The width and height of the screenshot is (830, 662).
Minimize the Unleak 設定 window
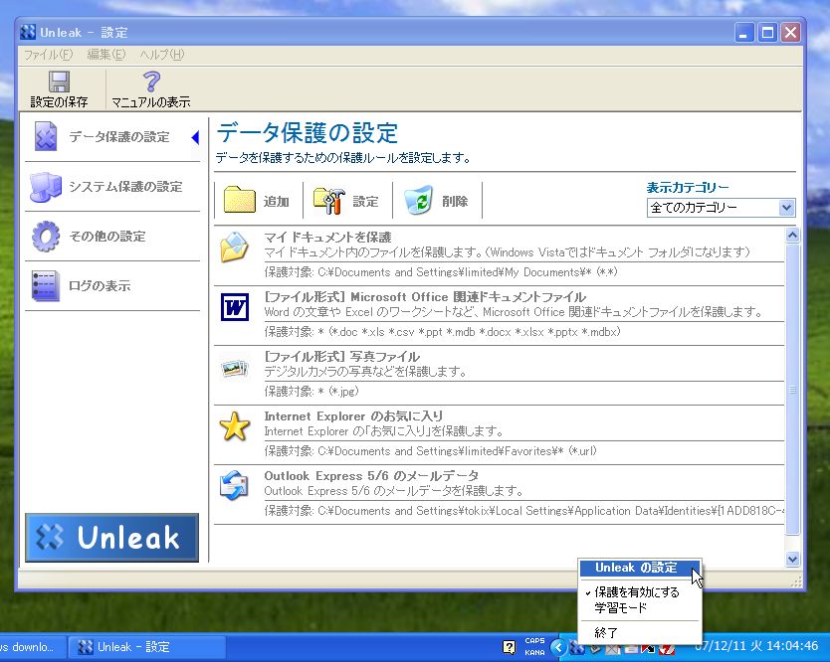(744, 33)
